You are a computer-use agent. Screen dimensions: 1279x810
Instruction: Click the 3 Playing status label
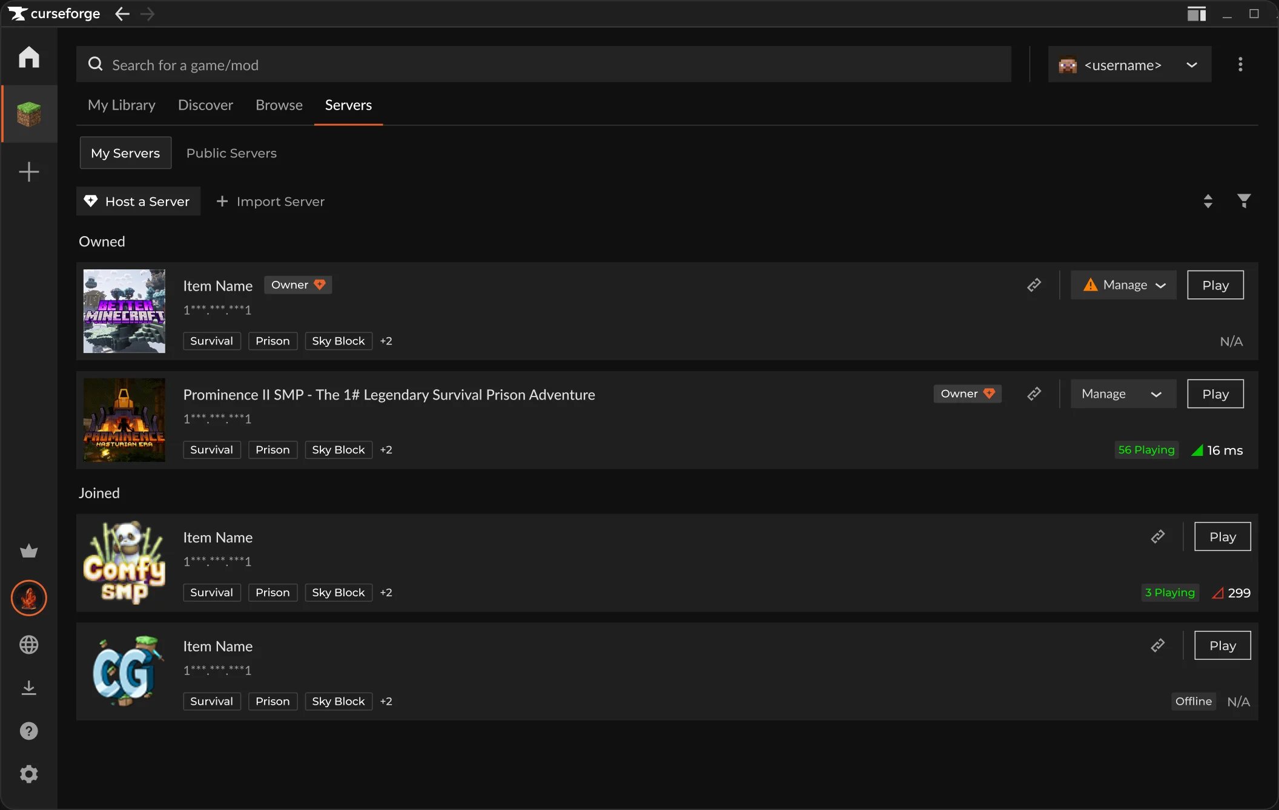tap(1170, 593)
